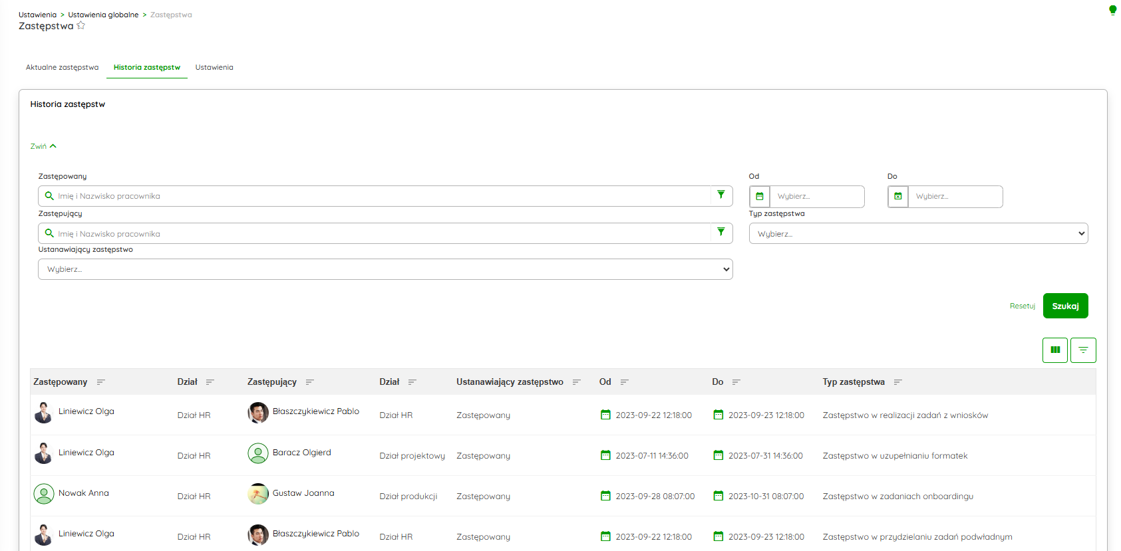Open the calendar icon for Od date
Image resolution: width=1121 pixels, height=551 pixels.
pos(760,197)
